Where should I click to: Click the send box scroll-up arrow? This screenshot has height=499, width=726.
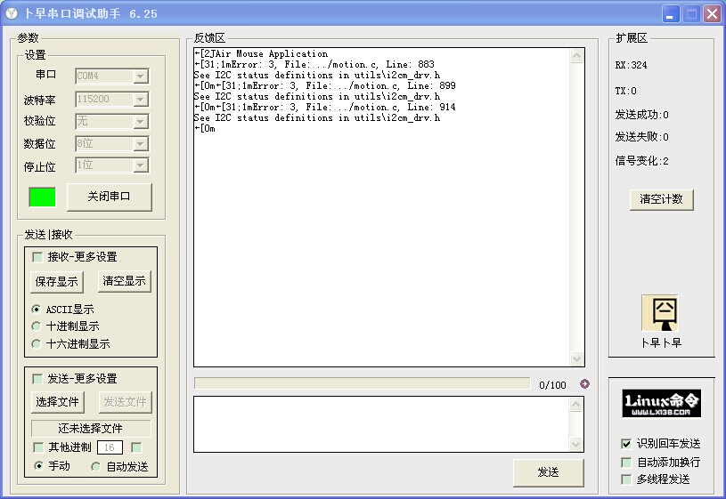576,405
